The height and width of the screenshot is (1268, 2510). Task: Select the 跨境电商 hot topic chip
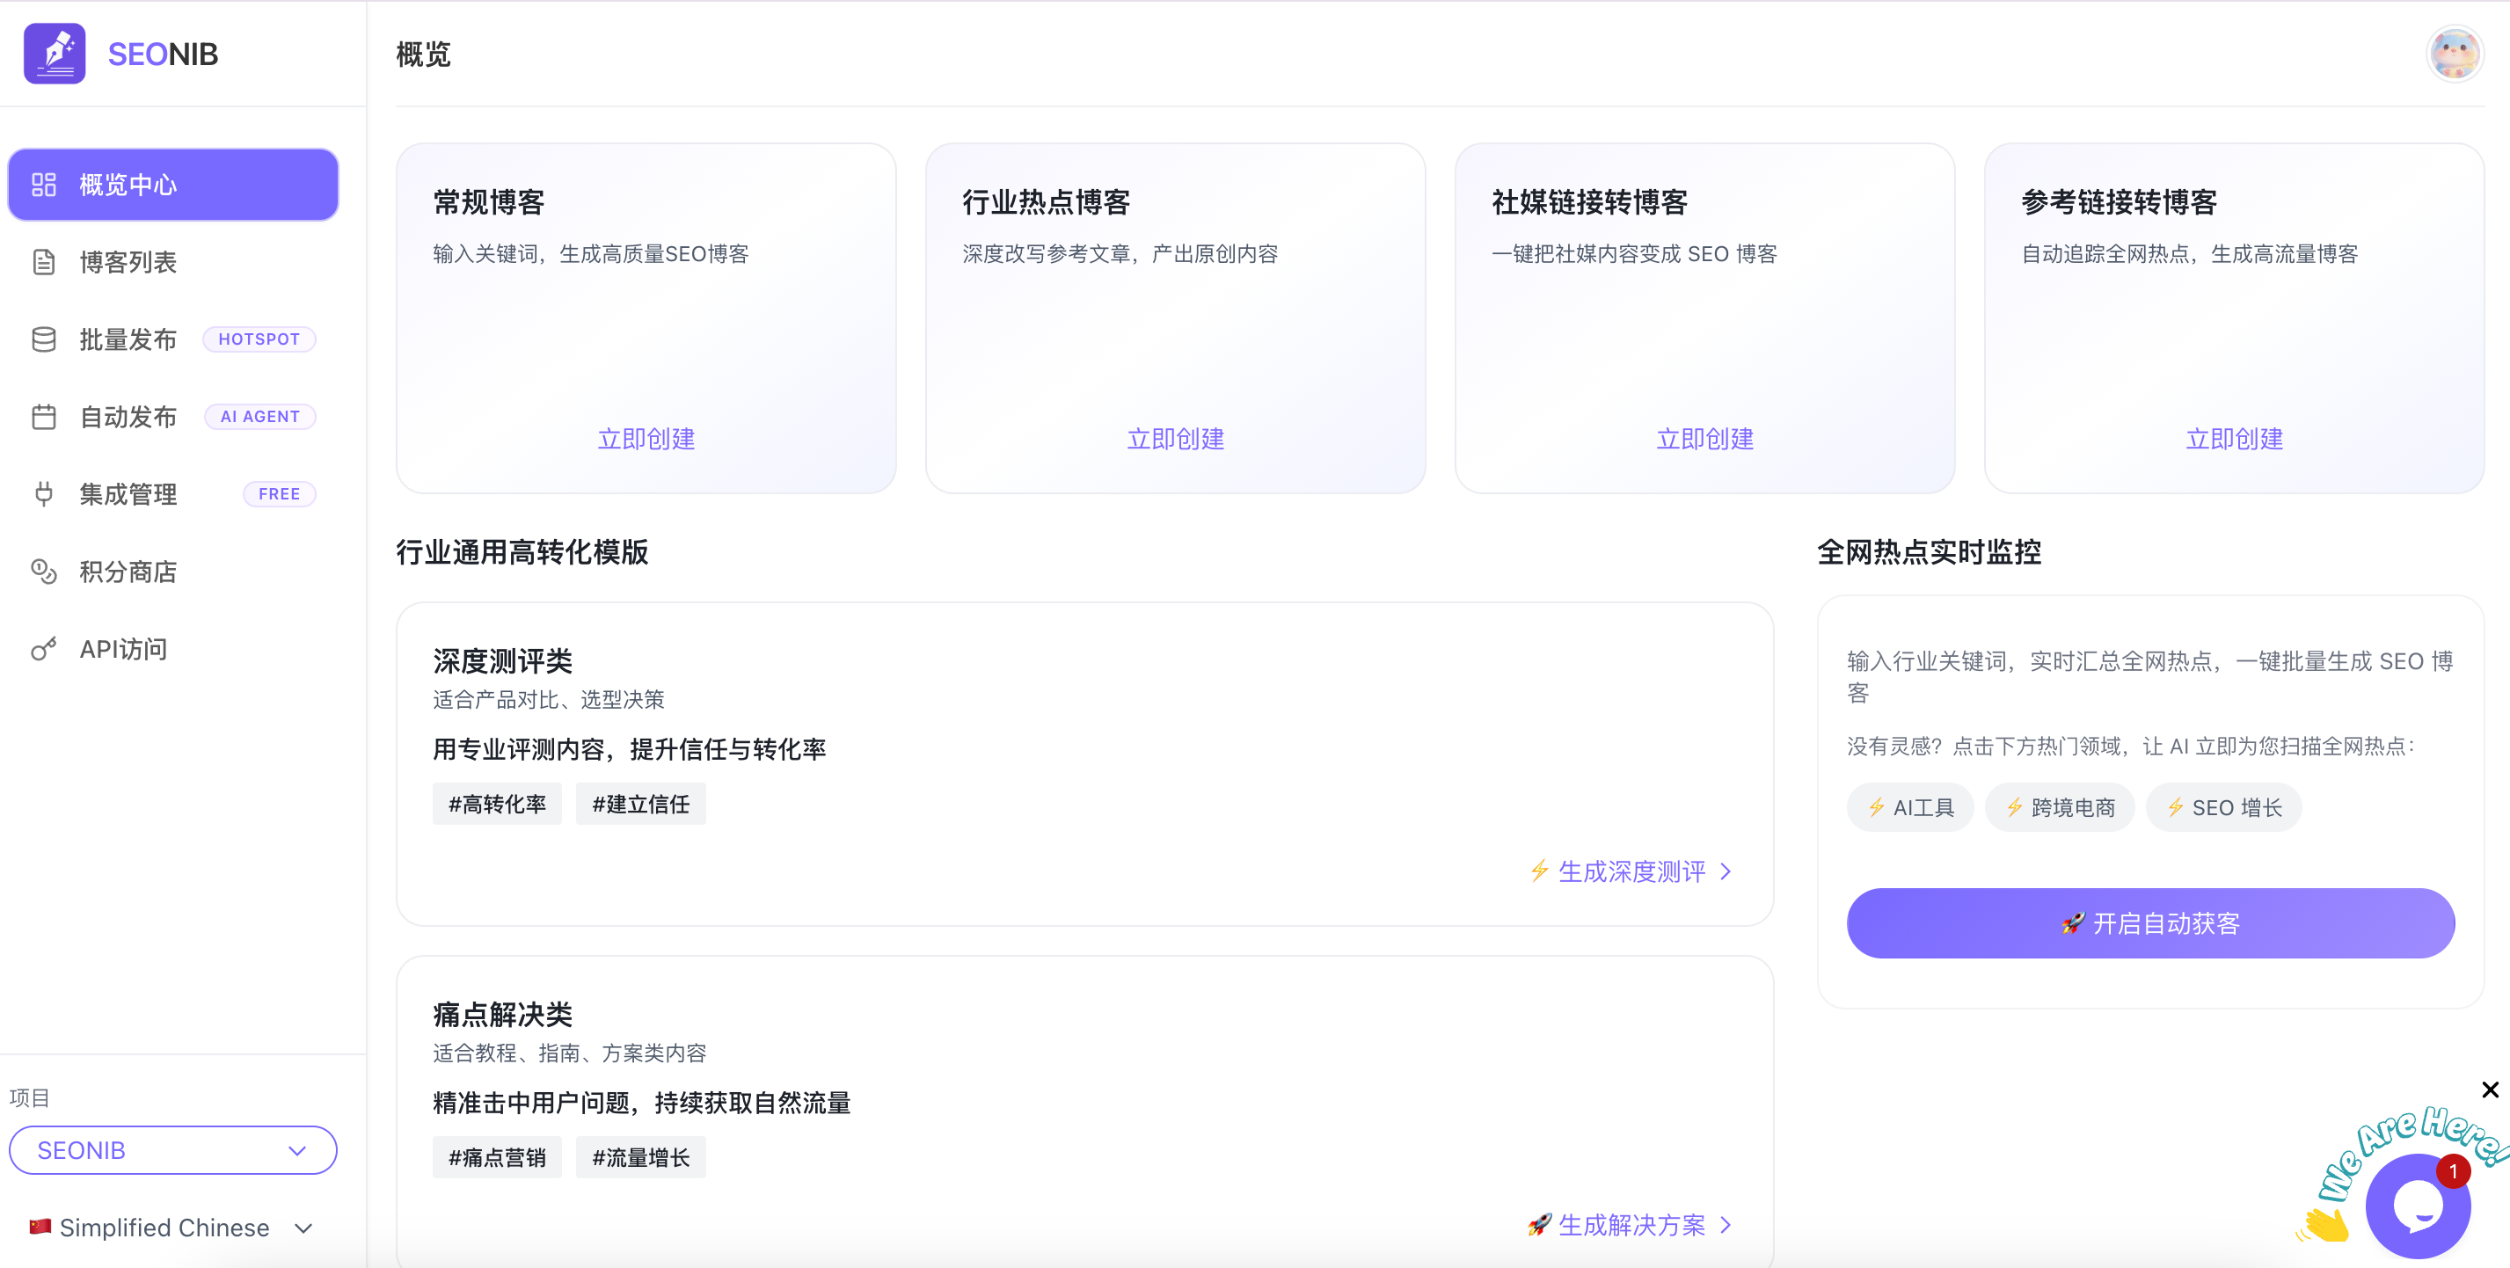click(2060, 807)
